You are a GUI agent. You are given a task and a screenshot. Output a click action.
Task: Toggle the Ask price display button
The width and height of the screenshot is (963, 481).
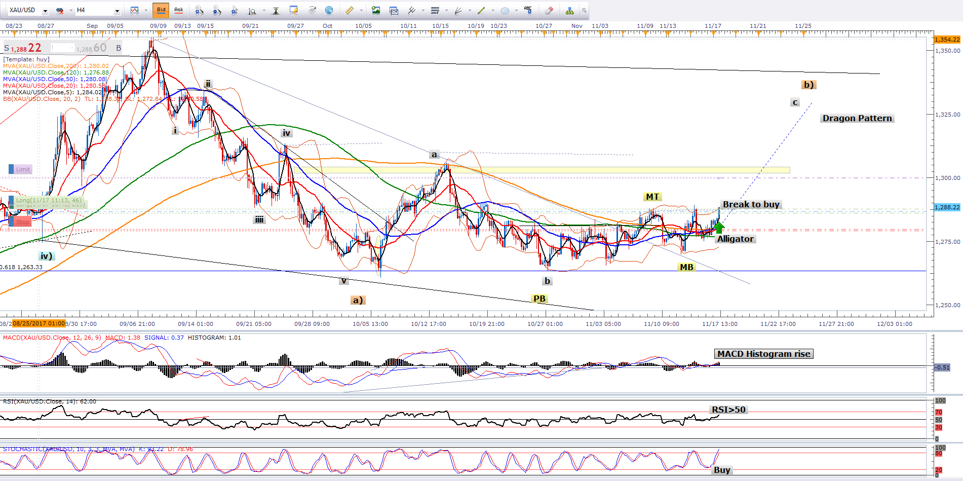178,10
